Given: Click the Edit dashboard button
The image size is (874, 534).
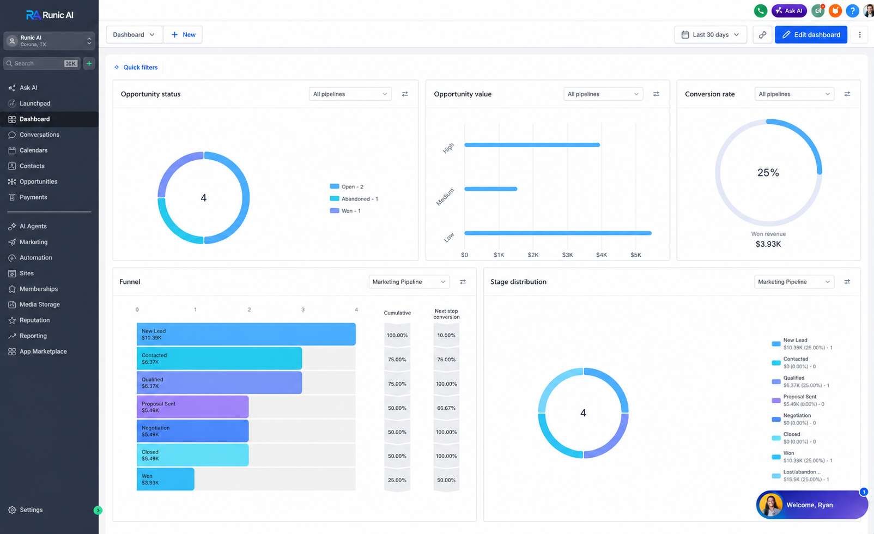Looking at the screenshot, I should [811, 34].
